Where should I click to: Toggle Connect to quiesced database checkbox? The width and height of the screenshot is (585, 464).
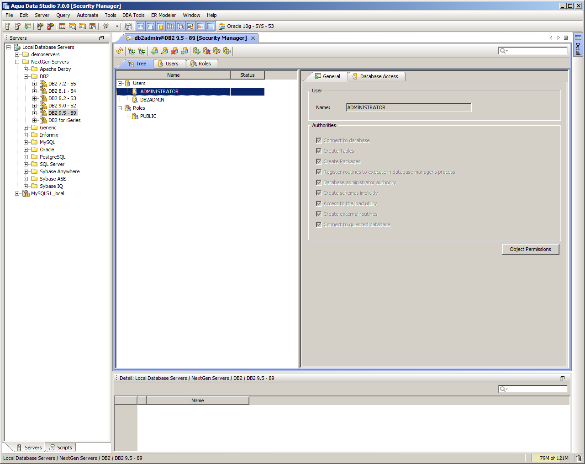319,224
